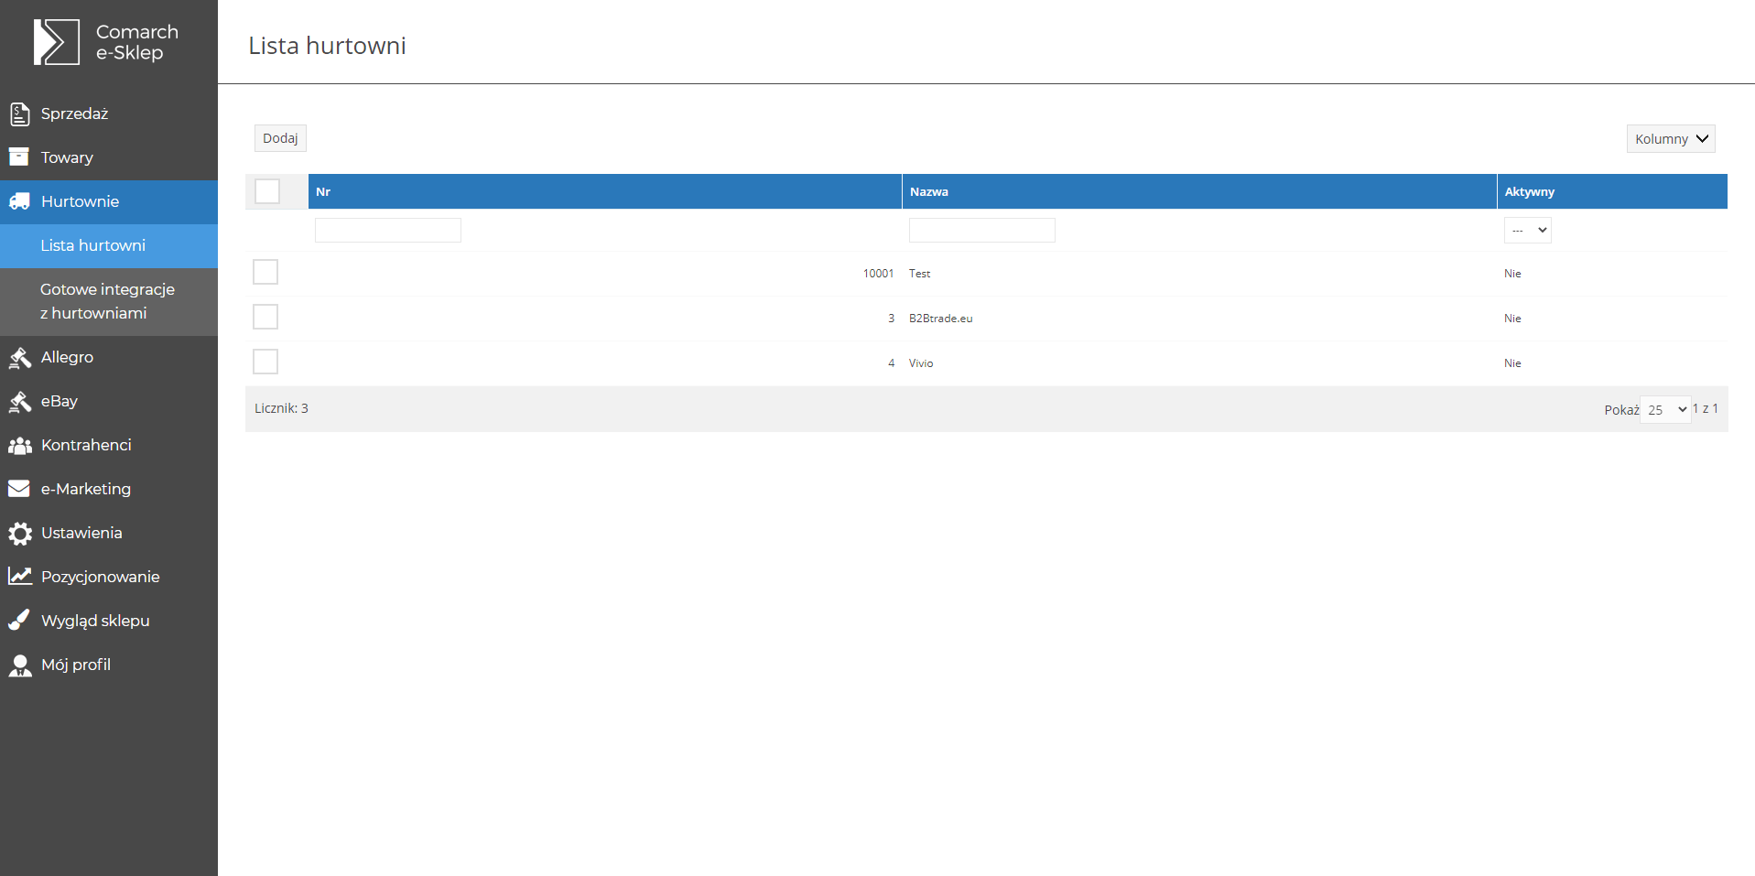Go to Kontrahenci section

(x=109, y=445)
